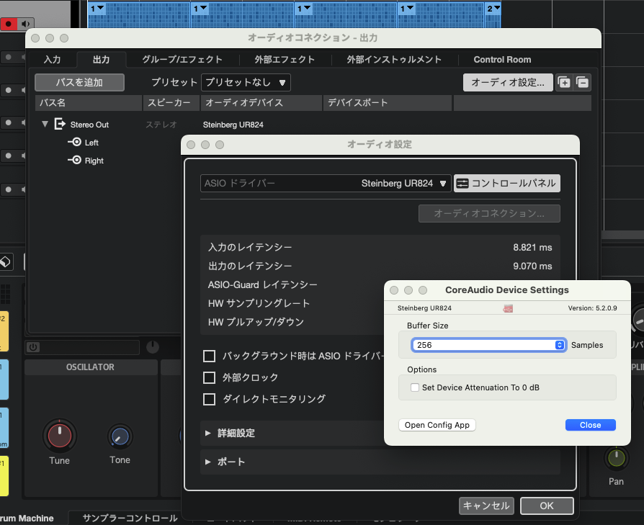Image resolution: width=644 pixels, height=525 pixels.
Task: Select the ASIO driver Steinberg UR824 field
Action: (326, 184)
